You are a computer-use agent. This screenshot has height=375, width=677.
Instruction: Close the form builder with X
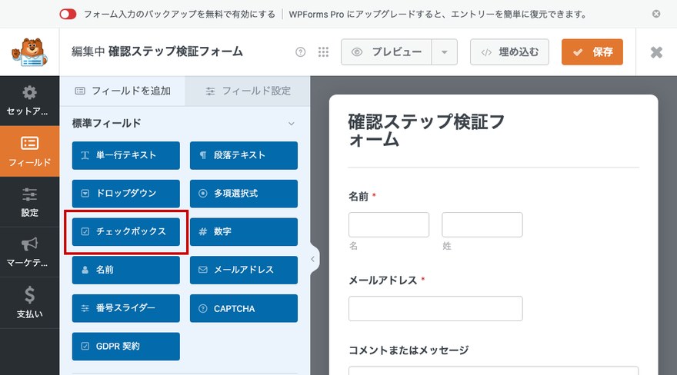(x=656, y=52)
